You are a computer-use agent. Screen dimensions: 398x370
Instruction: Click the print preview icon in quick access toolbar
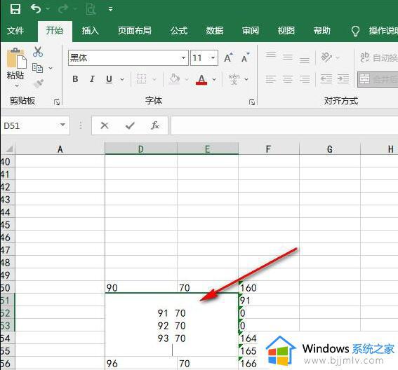pyautogui.click(x=91, y=9)
